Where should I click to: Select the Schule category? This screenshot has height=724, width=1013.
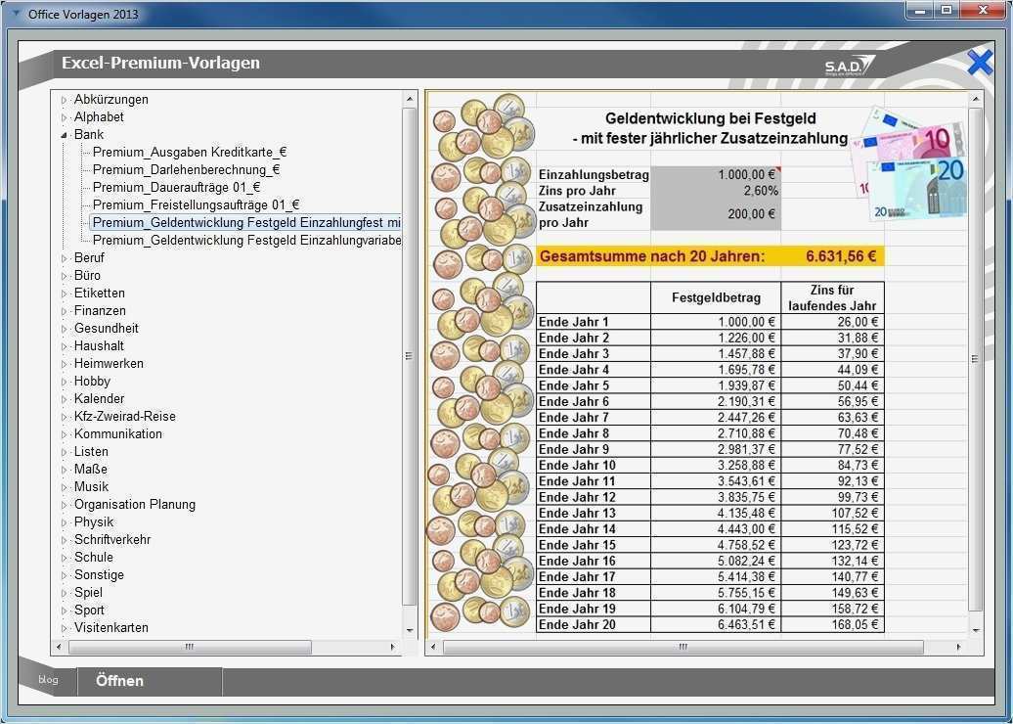click(94, 557)
